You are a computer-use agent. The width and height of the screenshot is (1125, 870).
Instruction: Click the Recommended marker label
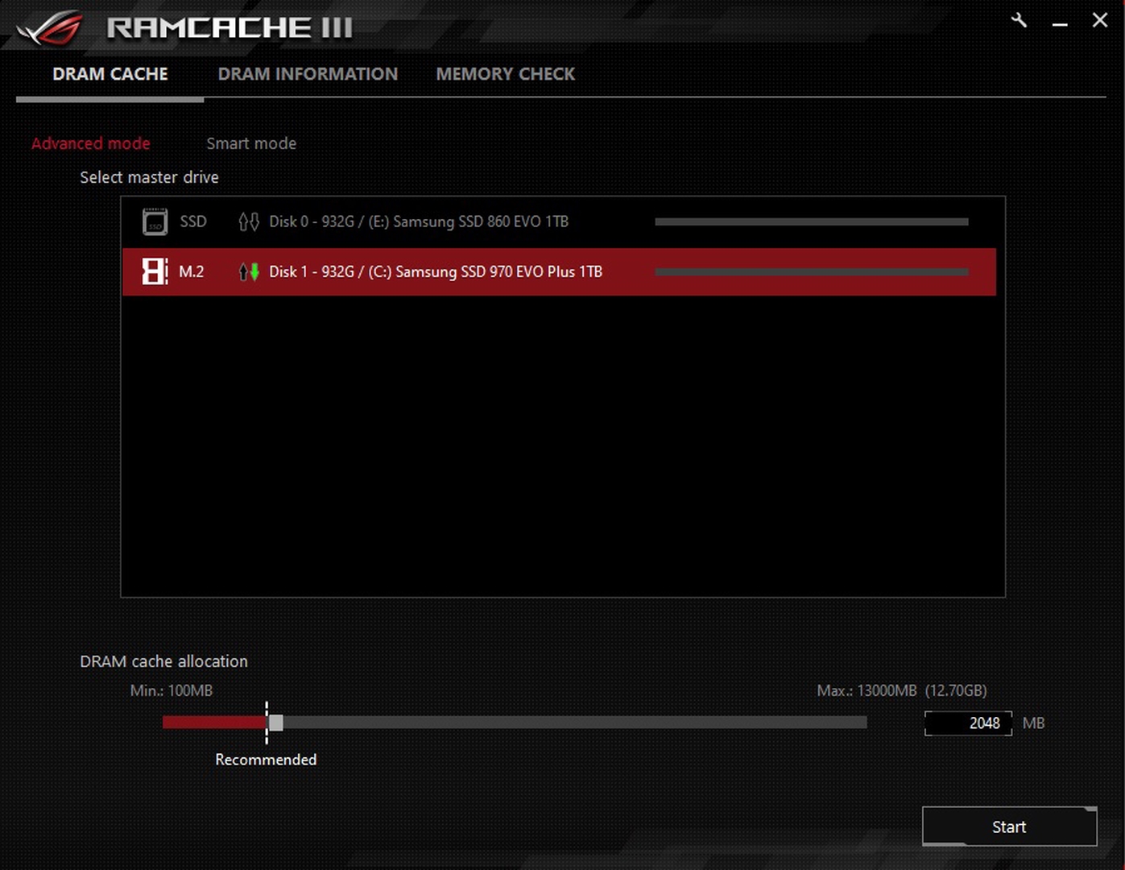click(x=266, y=760)
